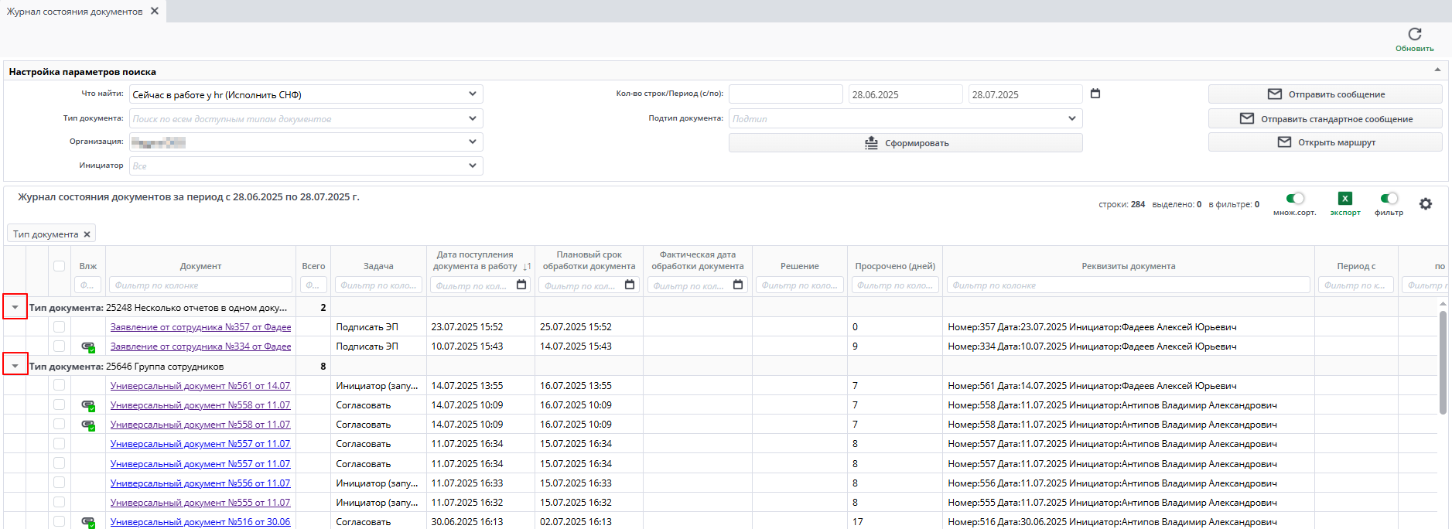Open calendar picker beside the period dates
The height and width of the screenshot is (529, 1452).
pos(1095,94)
